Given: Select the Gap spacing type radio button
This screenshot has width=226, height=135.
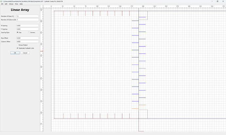Looking at the screenshot, I should (x=17, y=32).
